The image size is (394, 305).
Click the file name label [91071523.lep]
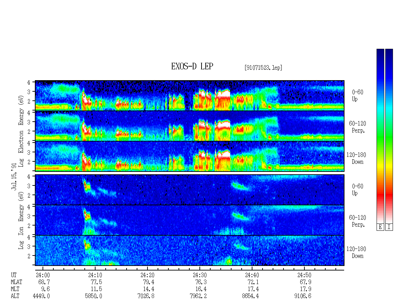263,68
